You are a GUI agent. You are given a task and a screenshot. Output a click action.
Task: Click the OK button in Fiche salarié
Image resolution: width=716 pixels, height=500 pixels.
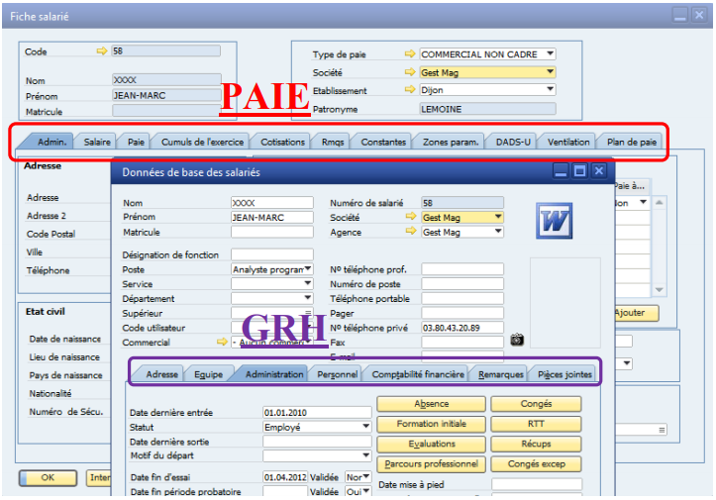pyautogui.click(x=48, y=477)
